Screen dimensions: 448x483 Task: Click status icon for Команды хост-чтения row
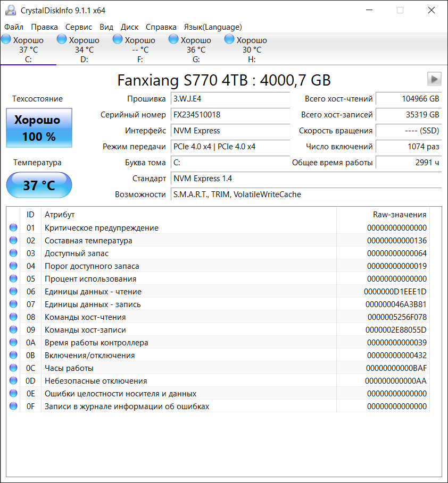click(13, 317)
